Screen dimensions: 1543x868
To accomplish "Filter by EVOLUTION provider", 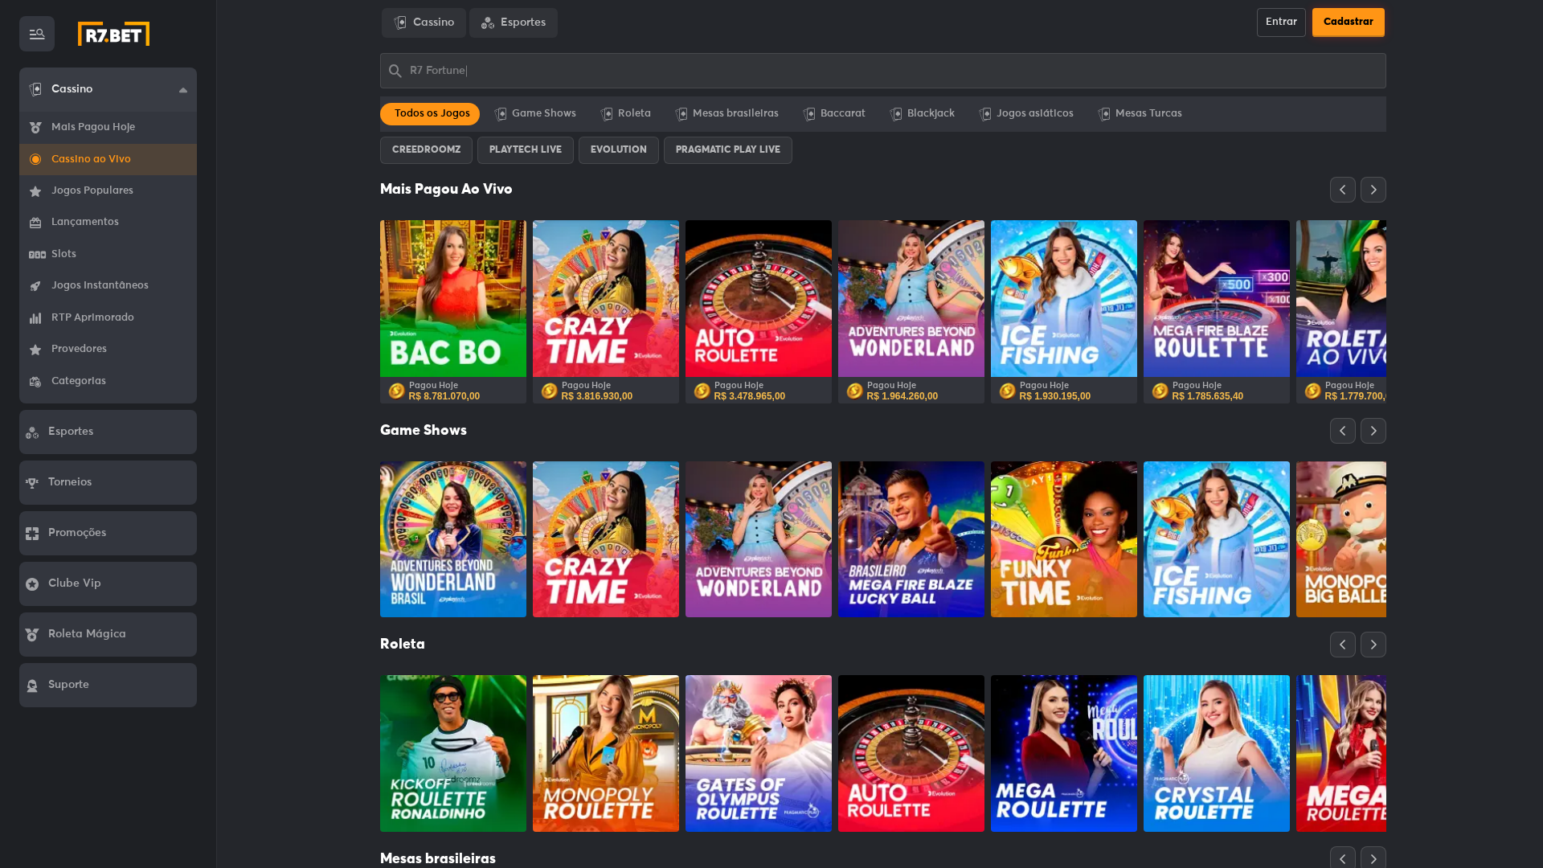I will pyautogui.click(x=619, y=150).
